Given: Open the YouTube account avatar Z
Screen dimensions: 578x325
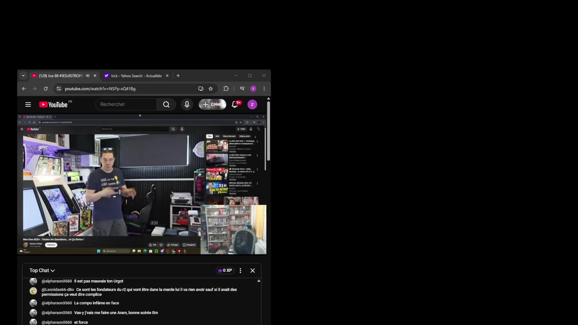Looking at the screenshot, I should coord(252,105).
